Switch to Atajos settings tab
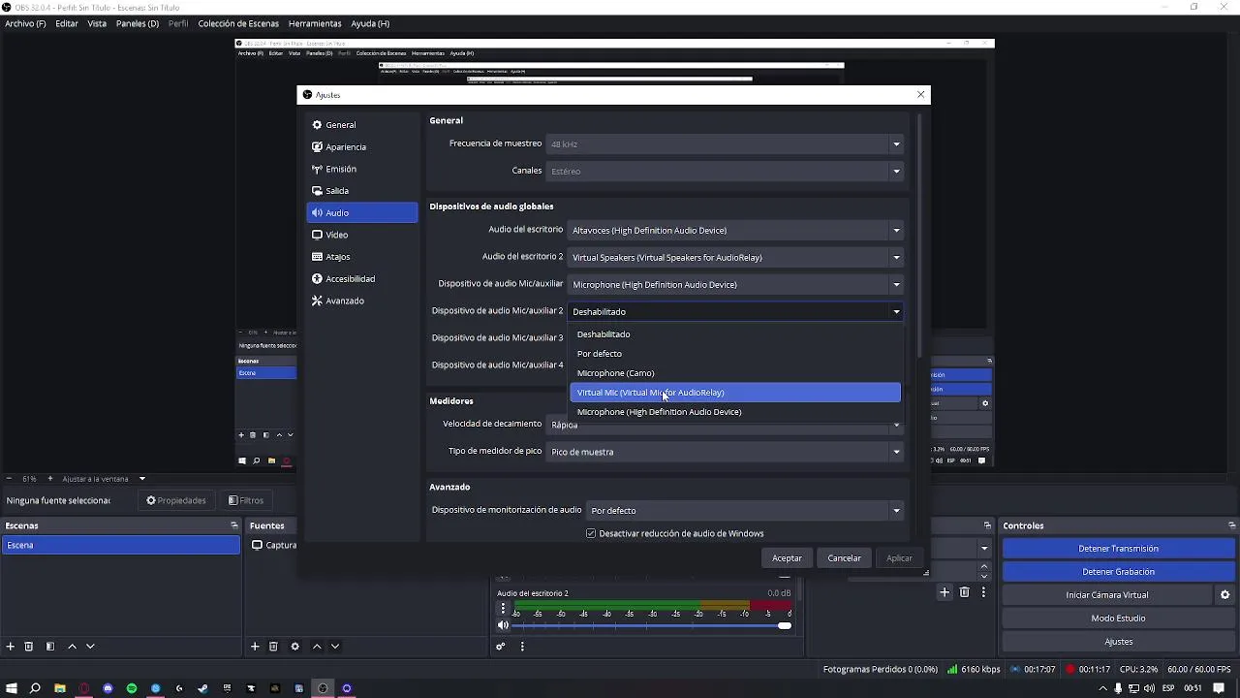 click(362, 257)
